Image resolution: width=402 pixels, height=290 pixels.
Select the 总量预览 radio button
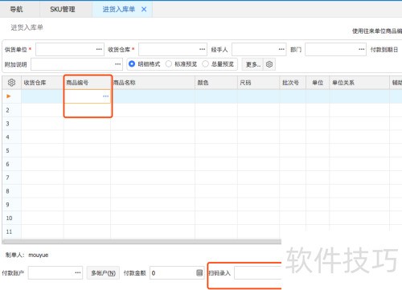[x=205, y=64]
